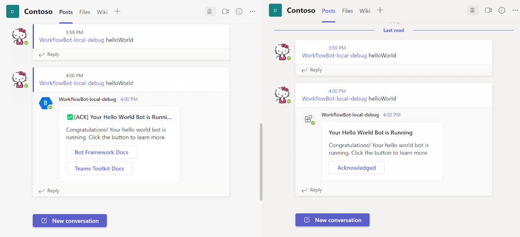Click the plus icon to add tab in left pane
Screen dimensions: 520x237
117,11
